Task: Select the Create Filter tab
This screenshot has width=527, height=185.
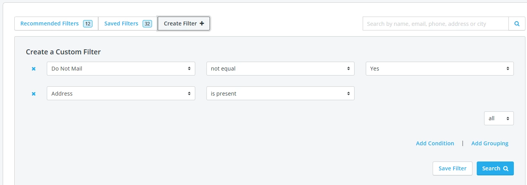Action: pos(180,24)
